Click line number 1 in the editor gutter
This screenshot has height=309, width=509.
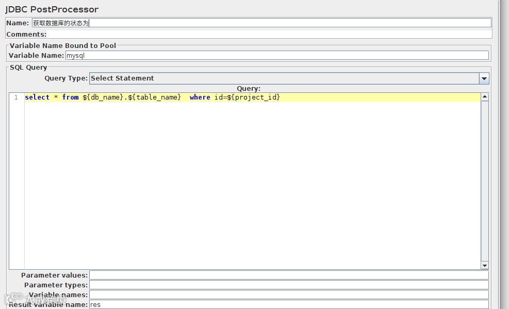tap(16, 97)
